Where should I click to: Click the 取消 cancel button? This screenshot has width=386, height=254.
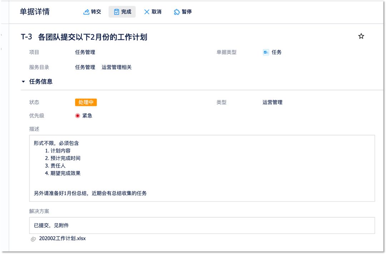(x=153, y=12)
